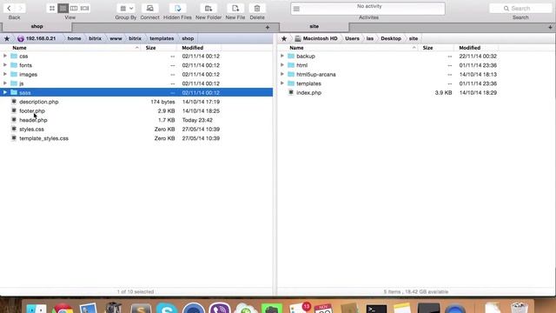Open Viber from the dock

tap(220, 308)
